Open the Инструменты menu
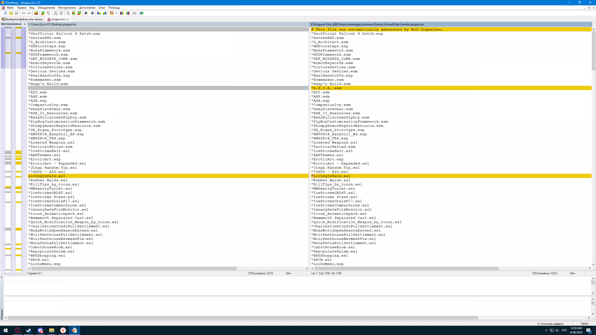The width and height of the screenshot is (596, 335). [x=67, y=7]
